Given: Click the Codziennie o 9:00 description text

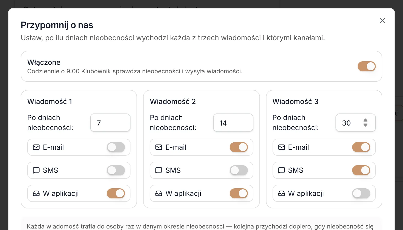Looking at the screenshot, I should click(x=135, y=71).
